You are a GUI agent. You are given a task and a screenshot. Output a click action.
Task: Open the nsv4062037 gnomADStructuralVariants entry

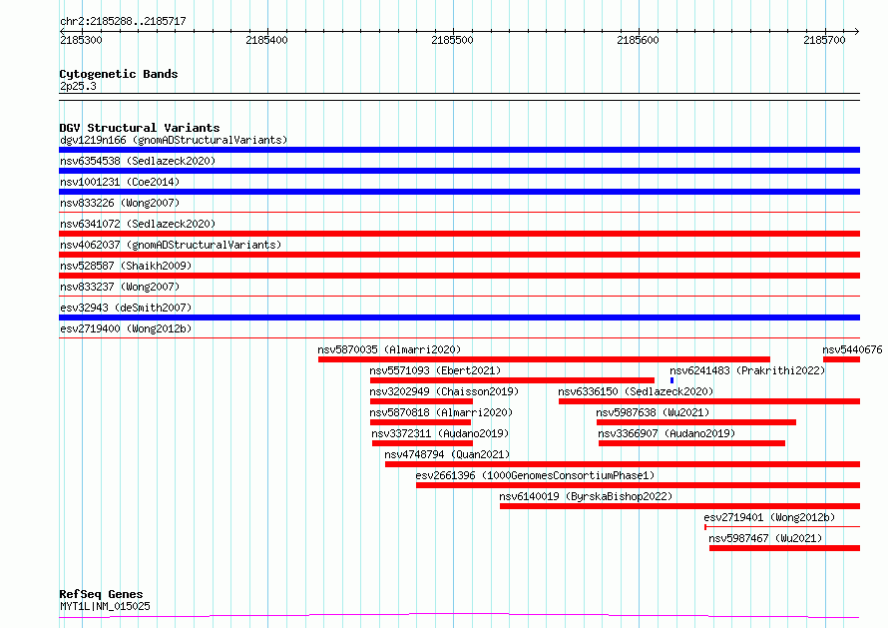171,245
